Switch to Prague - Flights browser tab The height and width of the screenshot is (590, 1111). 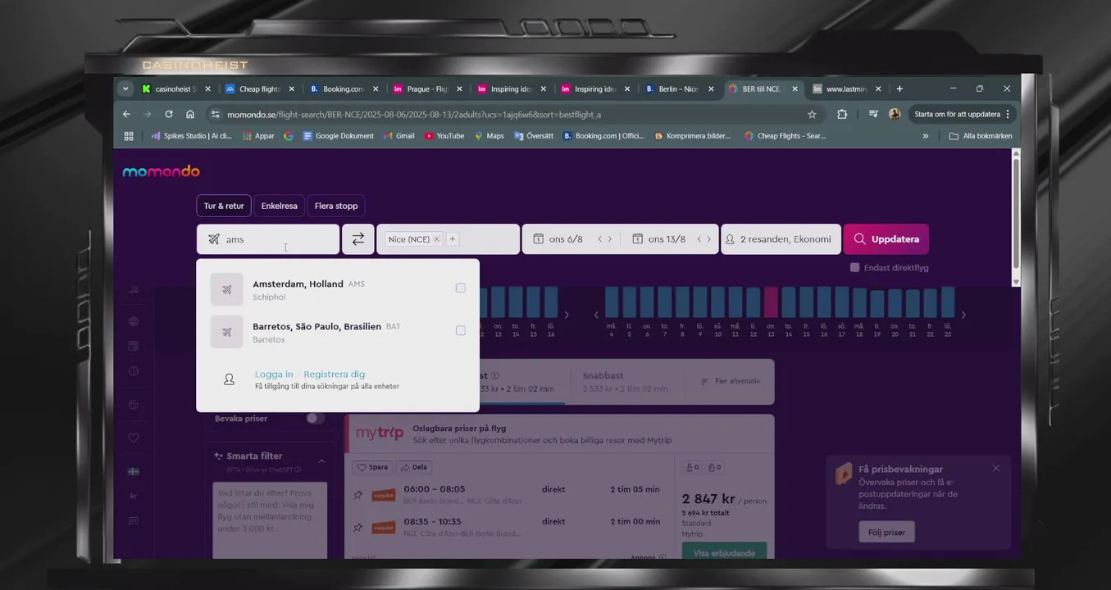tap(428, 88)
